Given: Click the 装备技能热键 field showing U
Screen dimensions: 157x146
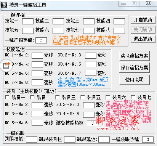Looking at the screenshot, I should pyautogui.click(x=93, y=123).
